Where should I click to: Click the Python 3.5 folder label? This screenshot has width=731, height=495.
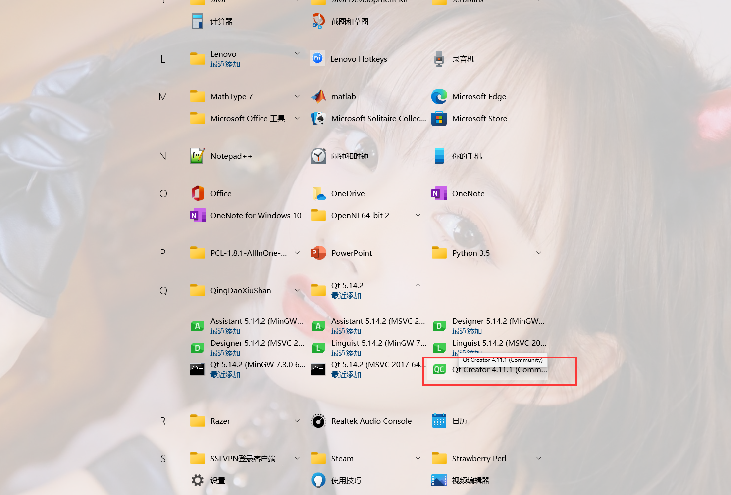pyautogui.click(x=470, y=253)
